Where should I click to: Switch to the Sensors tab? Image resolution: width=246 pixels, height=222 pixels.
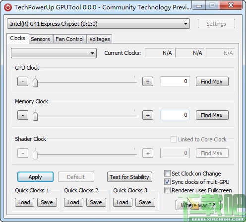(40, 39)
